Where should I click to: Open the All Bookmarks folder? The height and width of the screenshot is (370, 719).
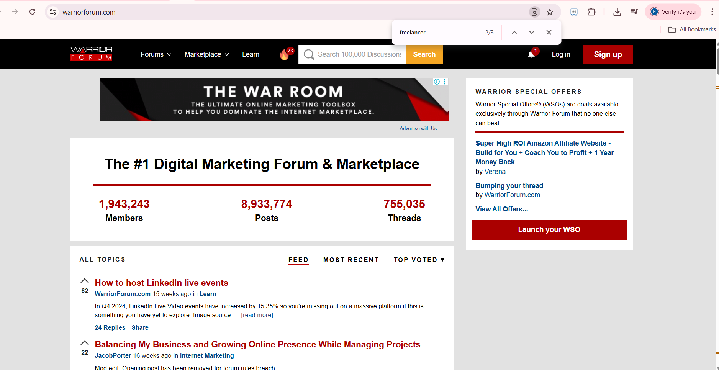pyautogui.click(x=692, y=29)
